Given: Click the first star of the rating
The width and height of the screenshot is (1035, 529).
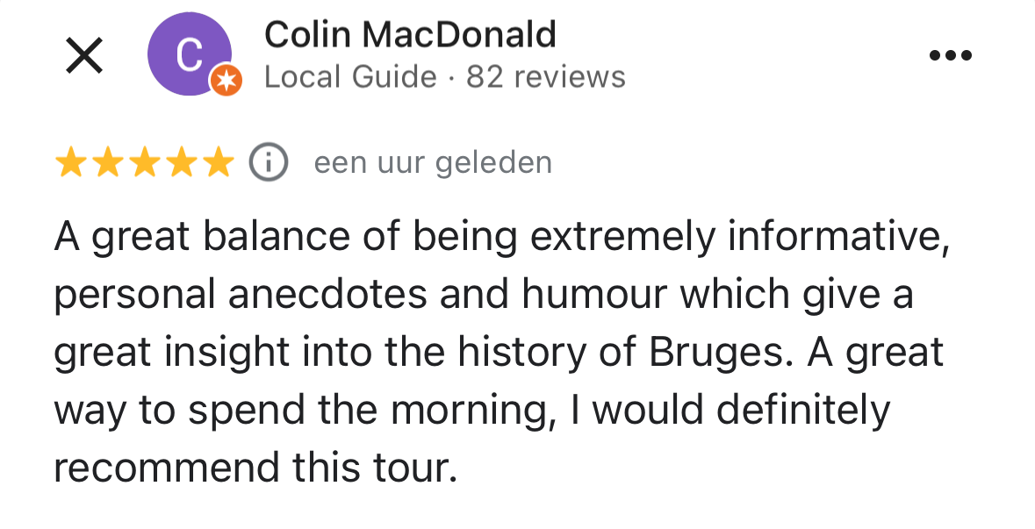Looking at the screenshot, I should (x=72, y=161).
